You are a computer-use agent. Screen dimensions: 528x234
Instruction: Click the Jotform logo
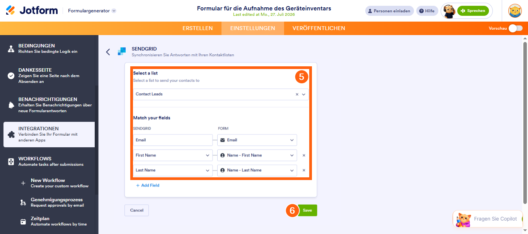(x=32, y=10)
